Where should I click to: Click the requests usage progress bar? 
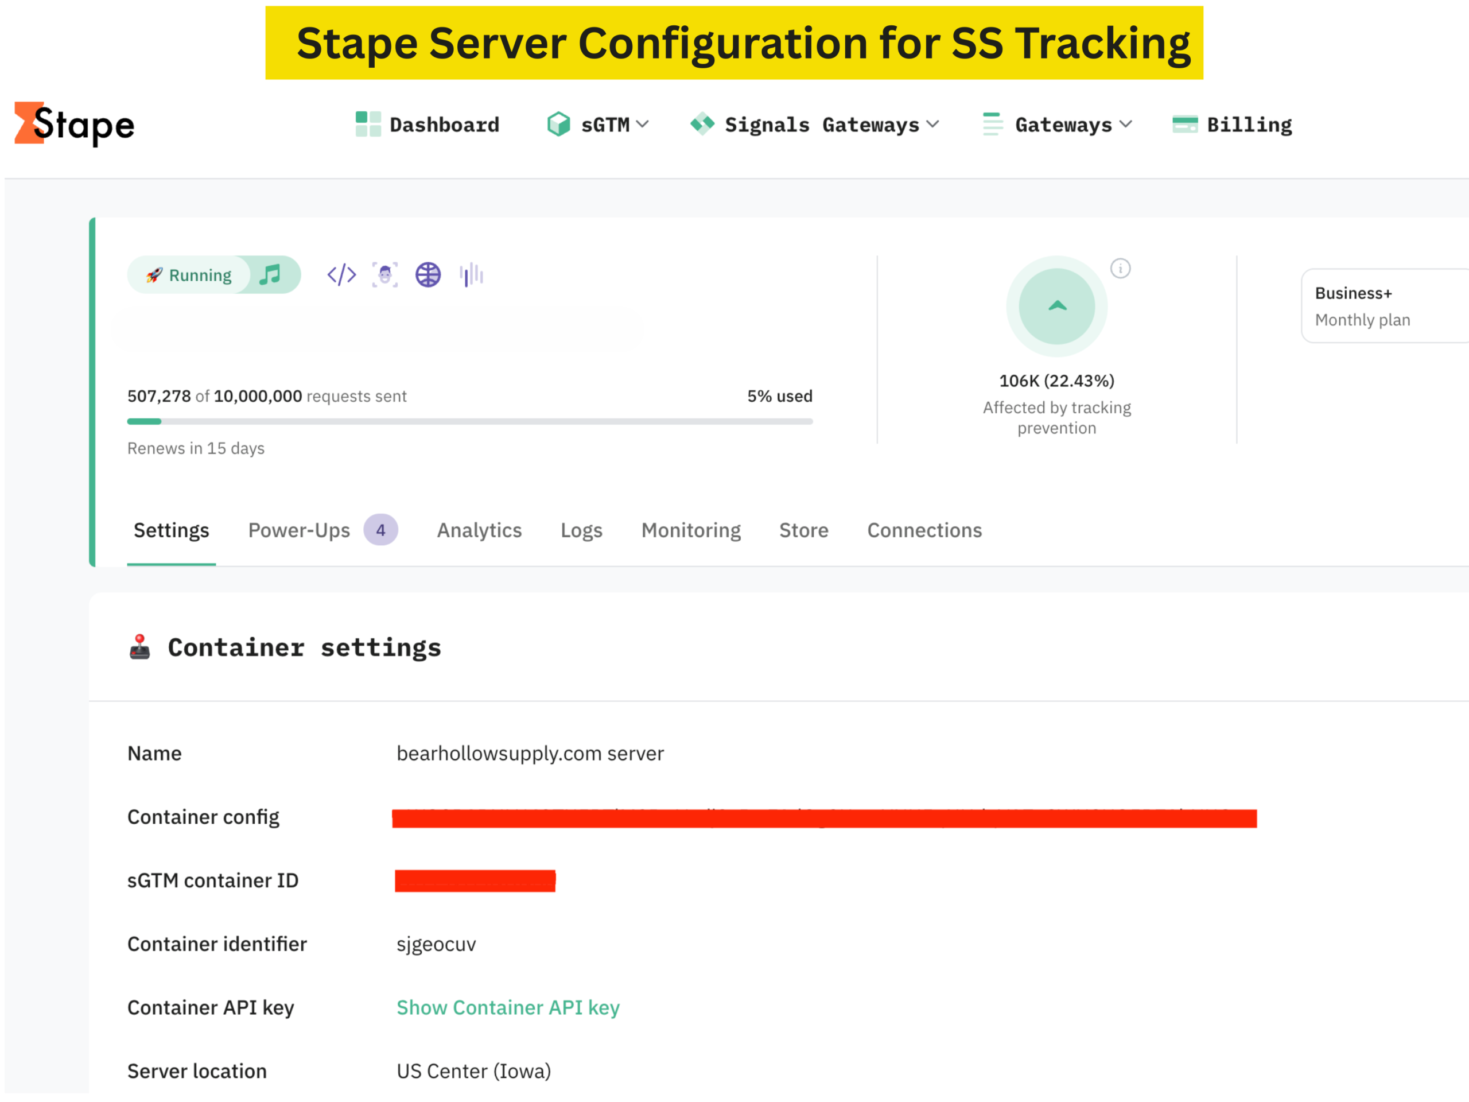click(469, 421)
